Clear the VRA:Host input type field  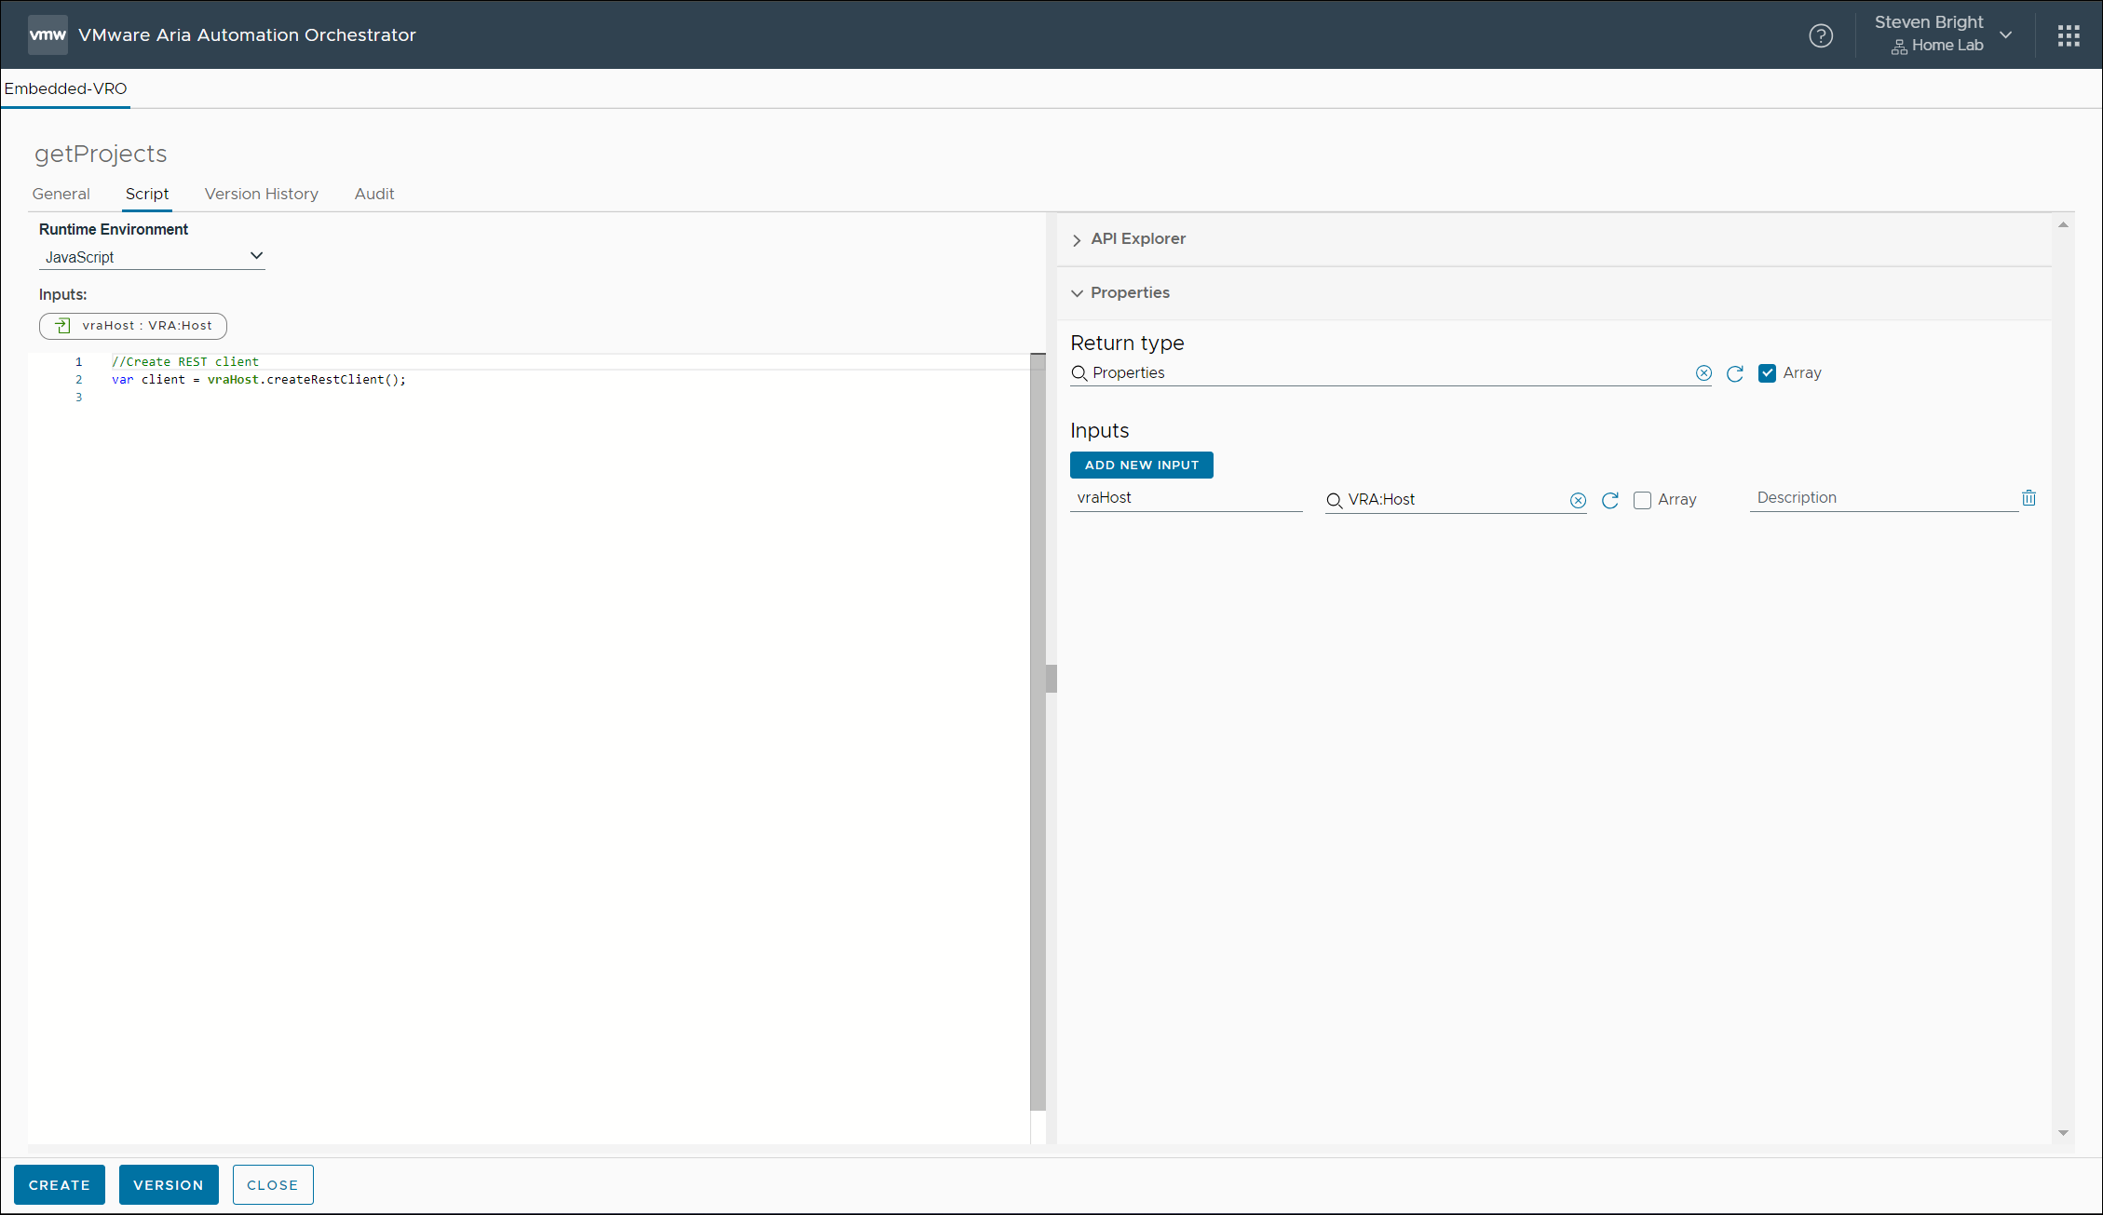click(1578, 501)
